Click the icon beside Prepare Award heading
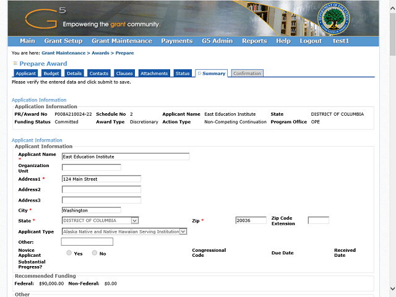The width and height of the screenshot is (396, 297). point(15,63)
